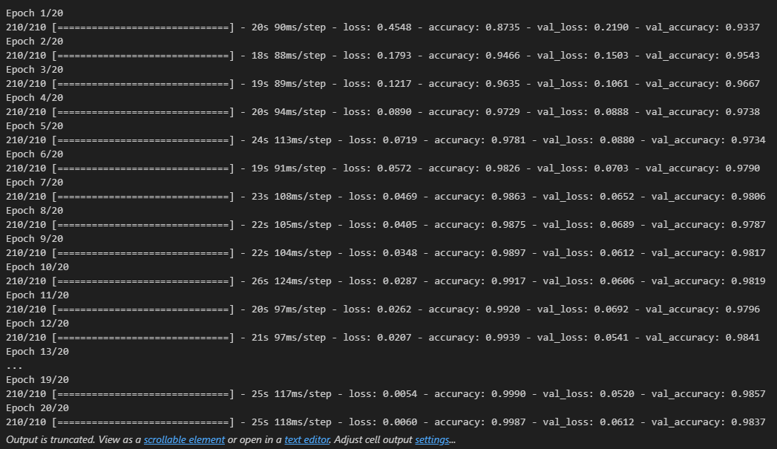
Task: Click the '25s 118ms/step' timing text
Action: pyautogui.click(x=292, y=422)
